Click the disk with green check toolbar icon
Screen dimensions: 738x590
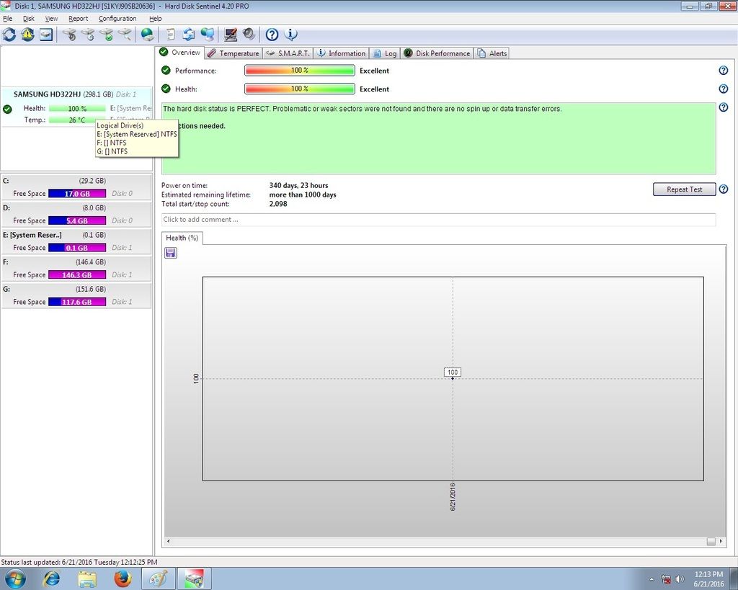pyautogui.click(x=107, y=34)
